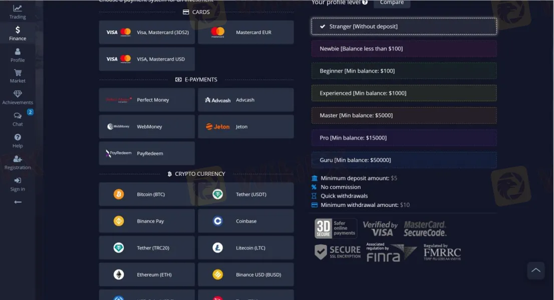Image resolution: width=554 pixels, height=300 pixels.
Task: Click the Verified by VISA logo
Action: [380, 228]
